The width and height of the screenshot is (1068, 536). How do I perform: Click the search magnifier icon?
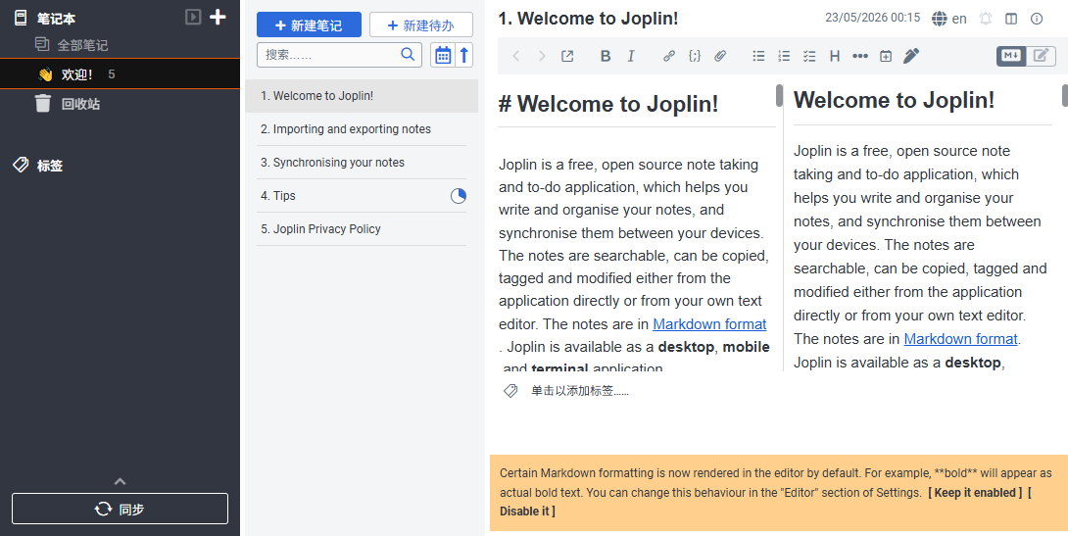pos(408,55)
